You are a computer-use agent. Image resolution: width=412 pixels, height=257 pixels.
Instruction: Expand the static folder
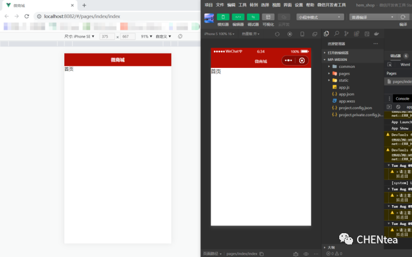pos(352,80)
